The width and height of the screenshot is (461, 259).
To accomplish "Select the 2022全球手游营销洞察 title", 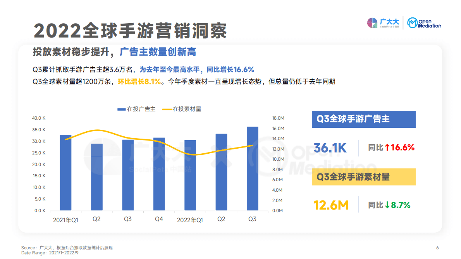I will point(132,30).
